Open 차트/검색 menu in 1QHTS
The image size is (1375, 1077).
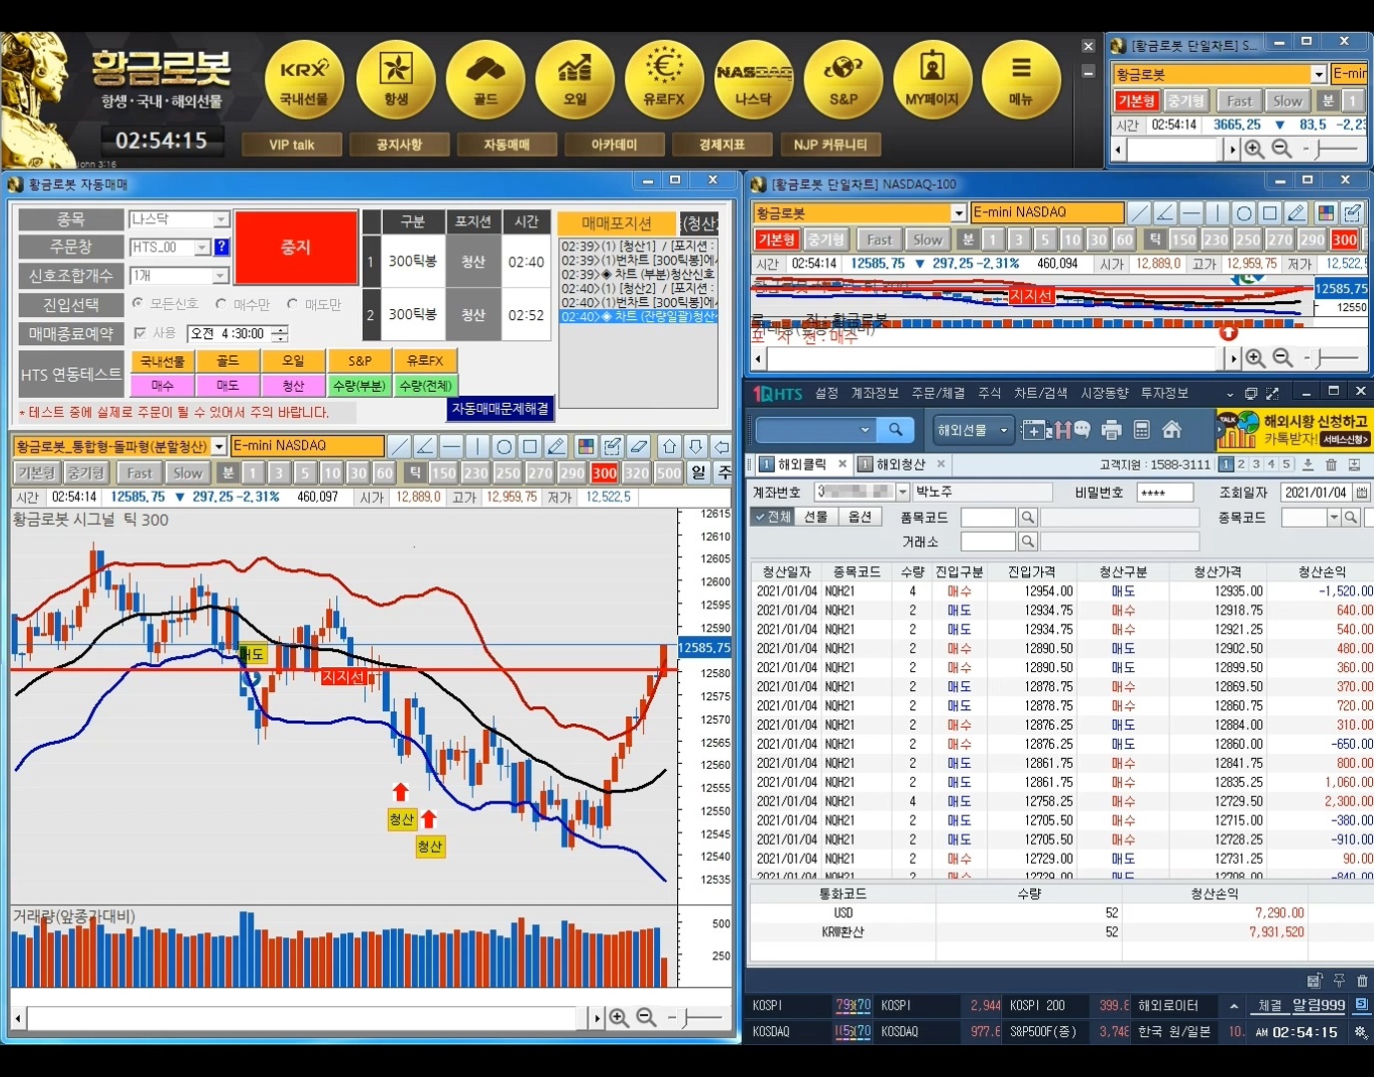pyautogui.click(x=1041, y=393)
